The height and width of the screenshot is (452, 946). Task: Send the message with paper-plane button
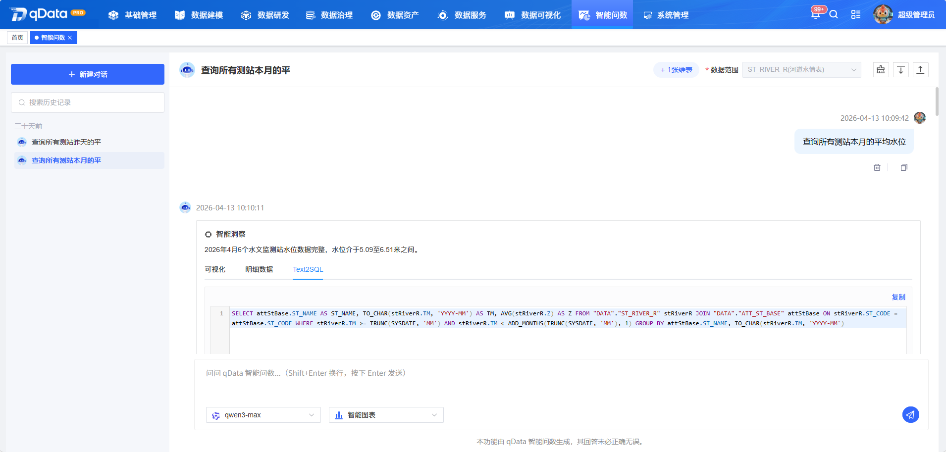tap(910, 415)
